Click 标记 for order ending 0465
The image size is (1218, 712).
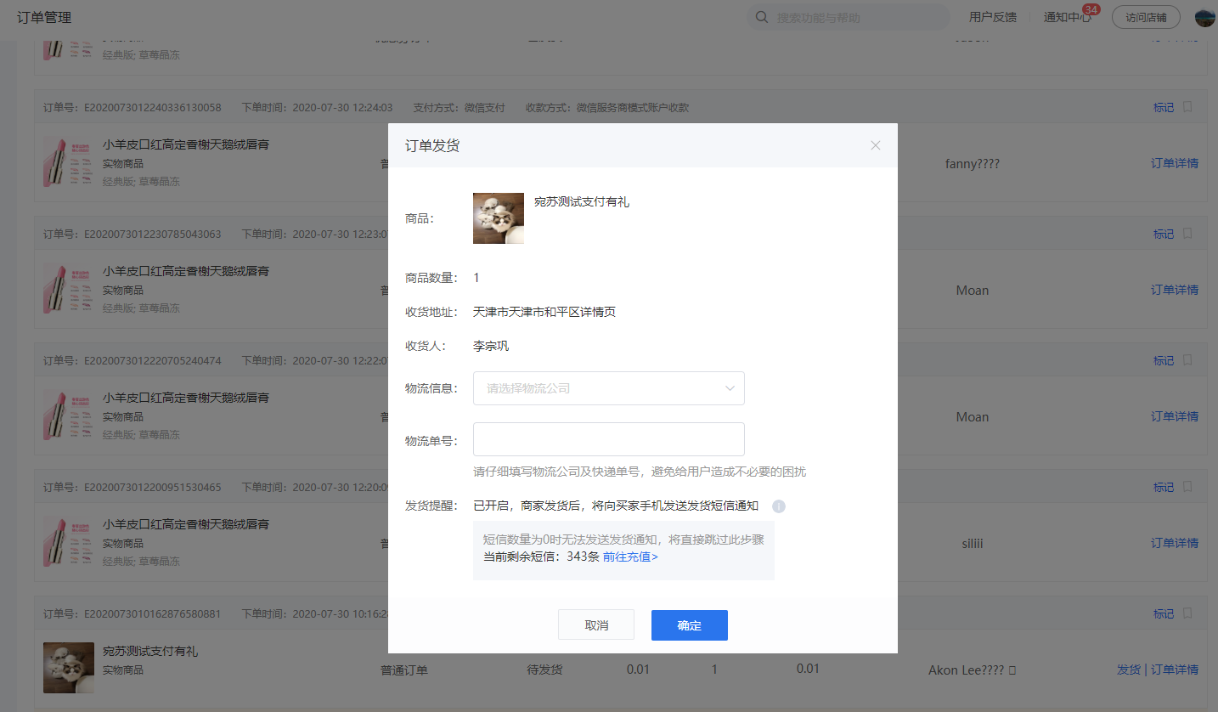[1164, 487]
